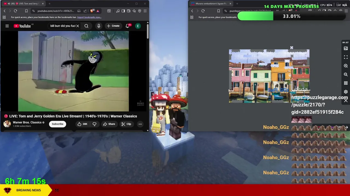Search with voice microphone button

[99, 26]
